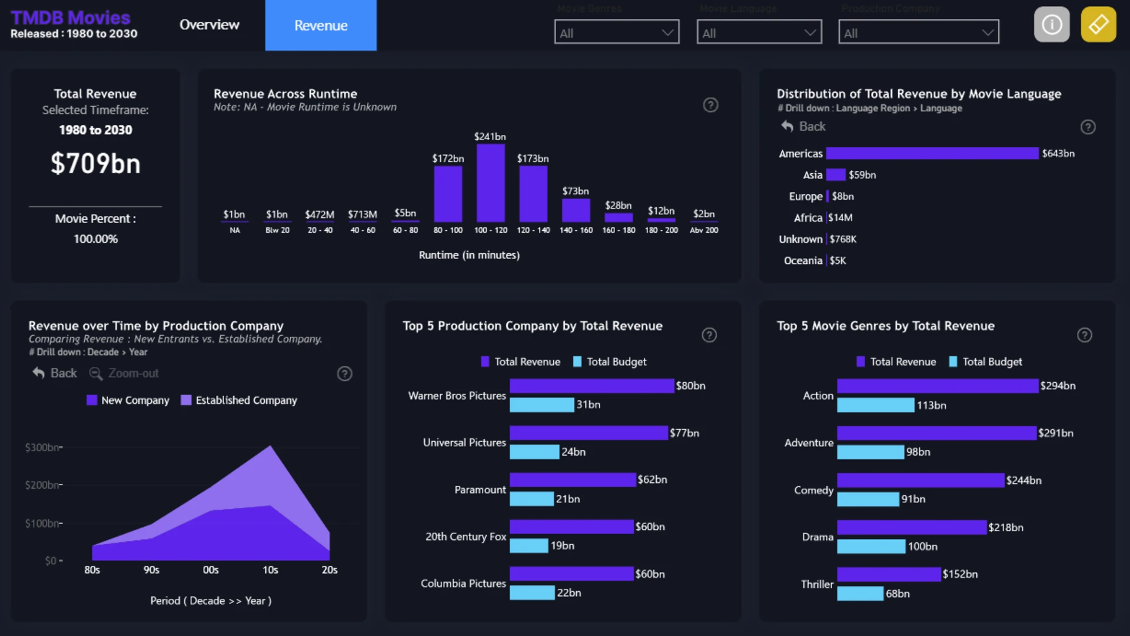Click the Asia revenue bar

point(836,175)
